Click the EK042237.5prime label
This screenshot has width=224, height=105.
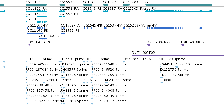[x=175, y=75]
